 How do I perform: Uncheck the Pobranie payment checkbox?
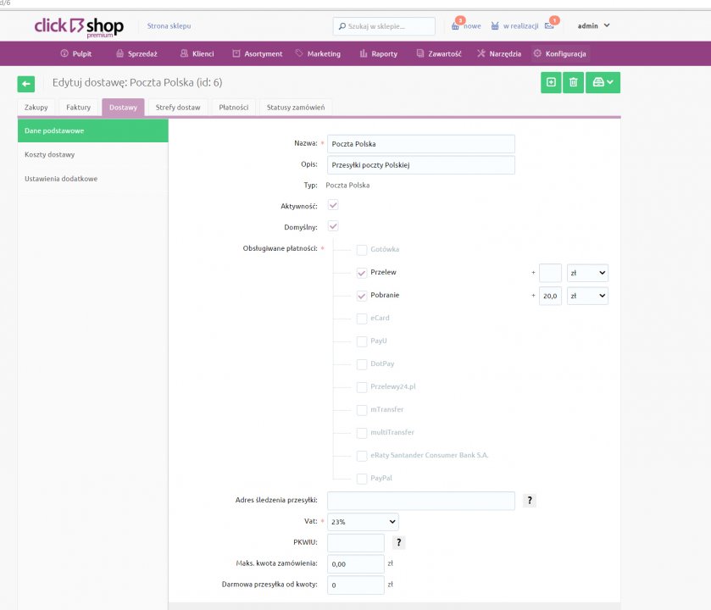pos(361,296)
